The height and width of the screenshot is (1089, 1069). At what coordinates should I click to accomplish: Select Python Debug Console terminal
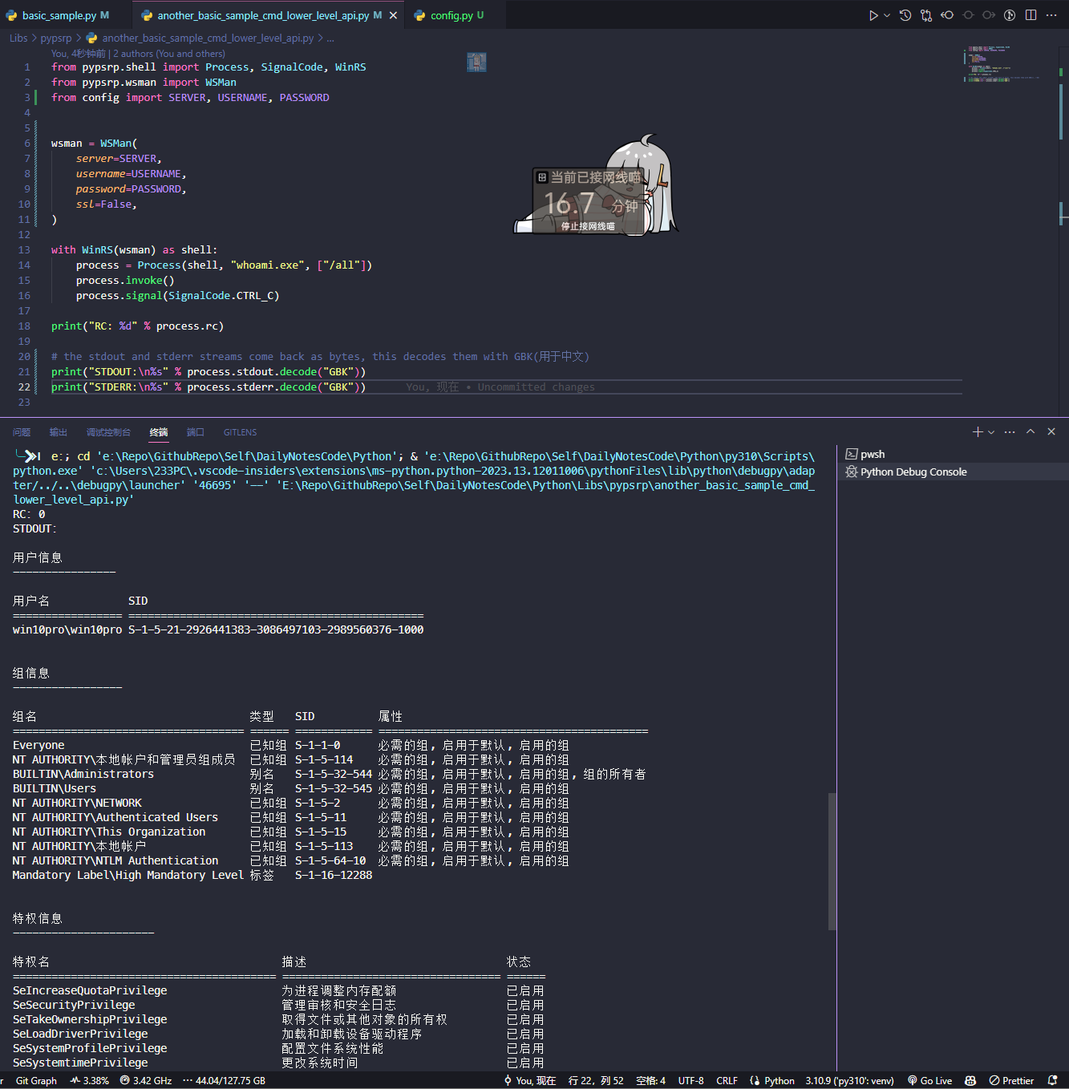click(x=953, y=472)
